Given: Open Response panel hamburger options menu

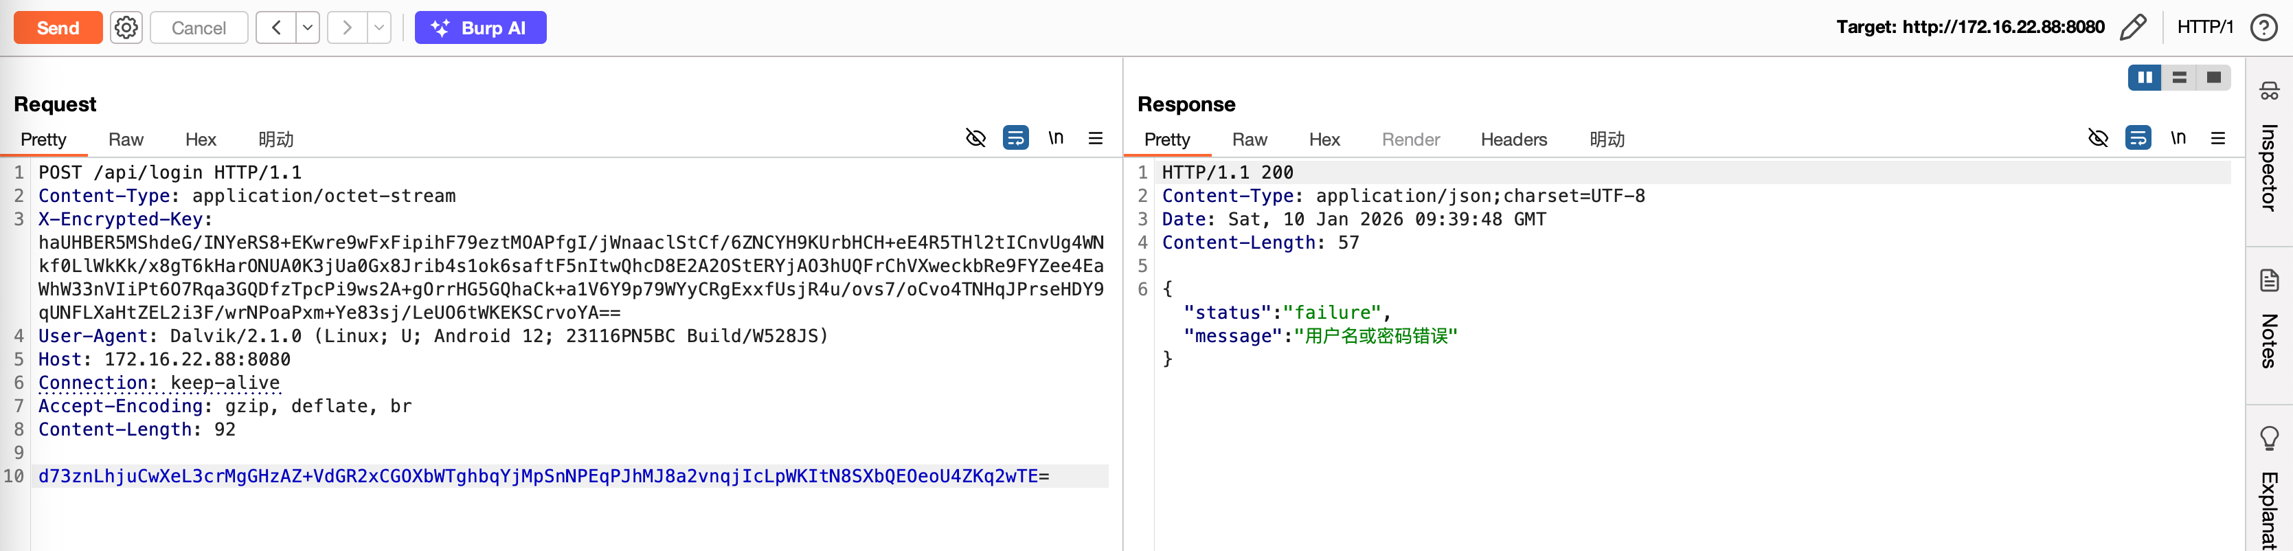Looking at the screenshot, I should tap(2217, 138).
